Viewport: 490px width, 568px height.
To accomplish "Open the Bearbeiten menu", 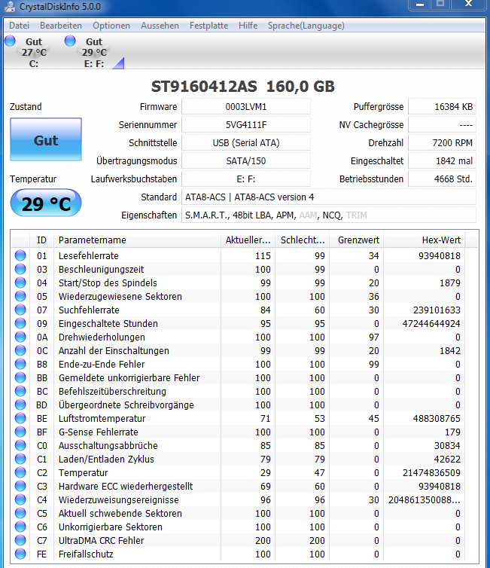I will coord(61,26).
